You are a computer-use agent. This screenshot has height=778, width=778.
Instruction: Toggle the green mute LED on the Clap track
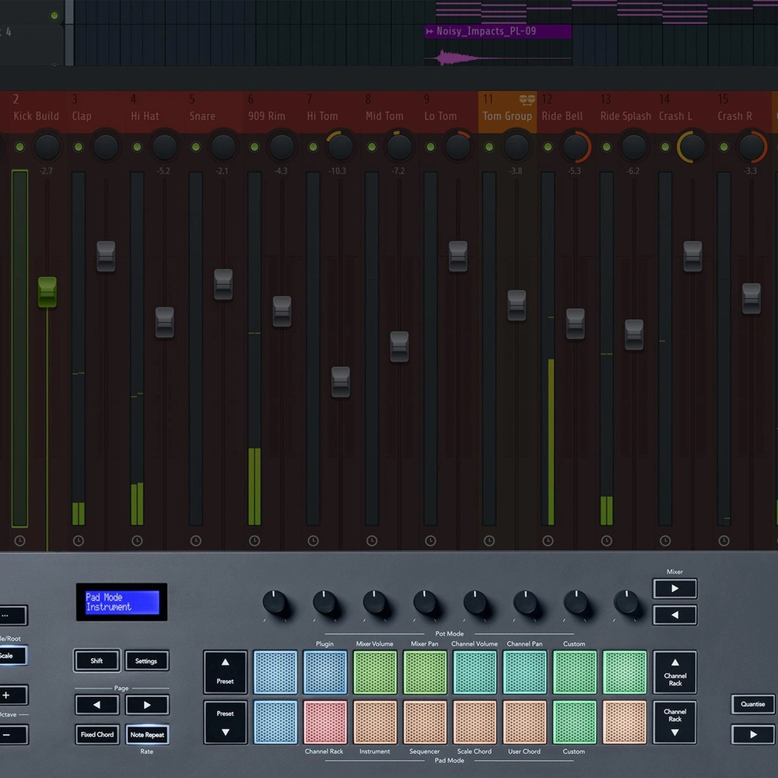(x=78, y=146)
